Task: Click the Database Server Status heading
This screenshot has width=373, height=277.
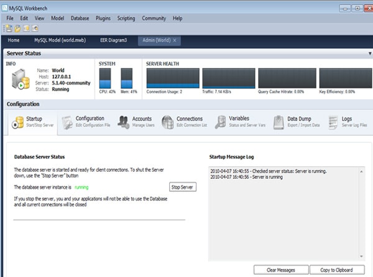Action: (x=40, y=157)
